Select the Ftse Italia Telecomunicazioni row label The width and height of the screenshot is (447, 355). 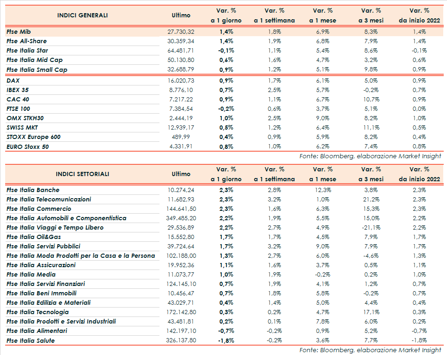click(49, 200)
